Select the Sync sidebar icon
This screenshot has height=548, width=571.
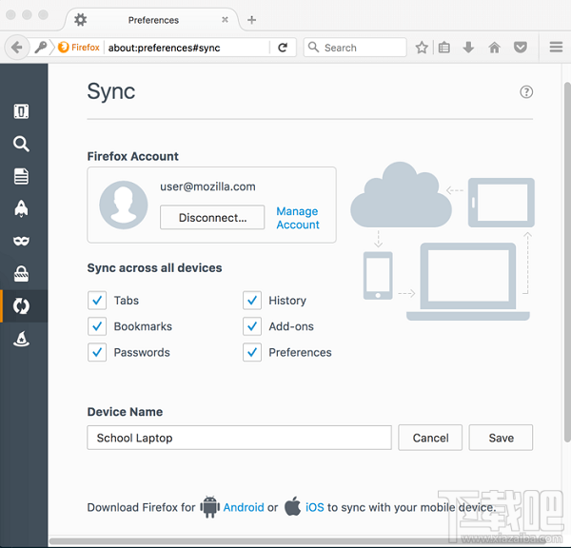[21, 305]
